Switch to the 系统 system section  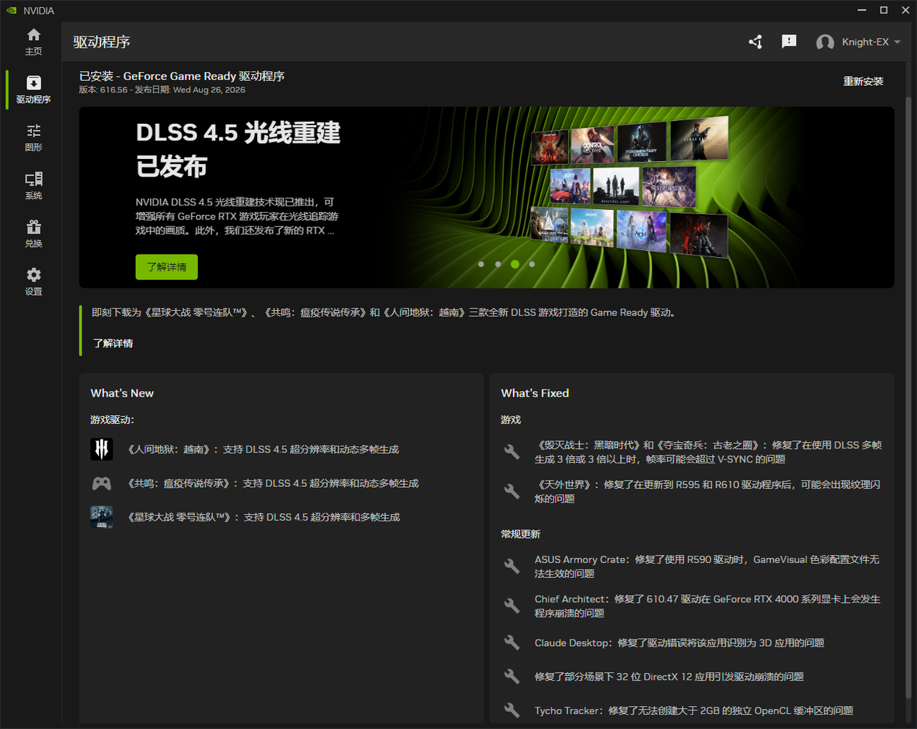pos(34,185)
